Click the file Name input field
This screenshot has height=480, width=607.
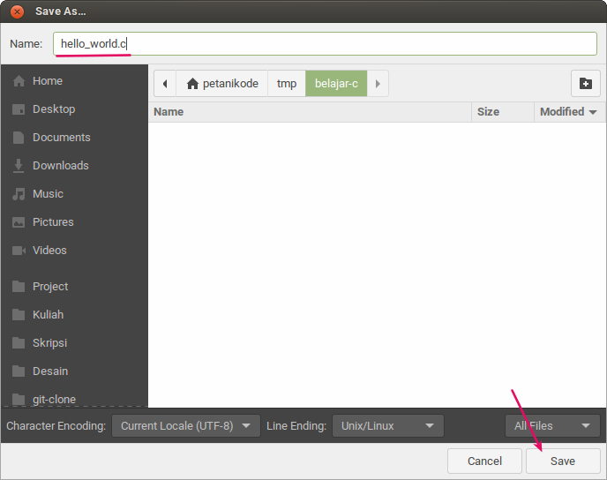(x=325, y=44)
